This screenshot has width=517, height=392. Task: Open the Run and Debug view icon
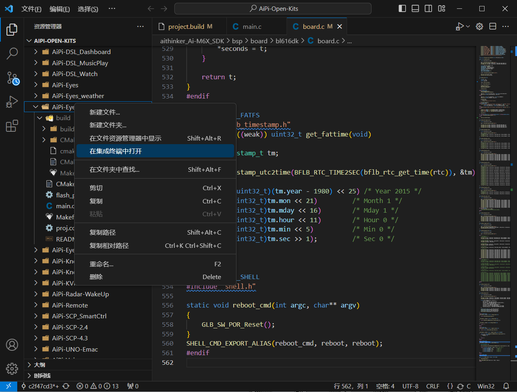click(12, 102)
